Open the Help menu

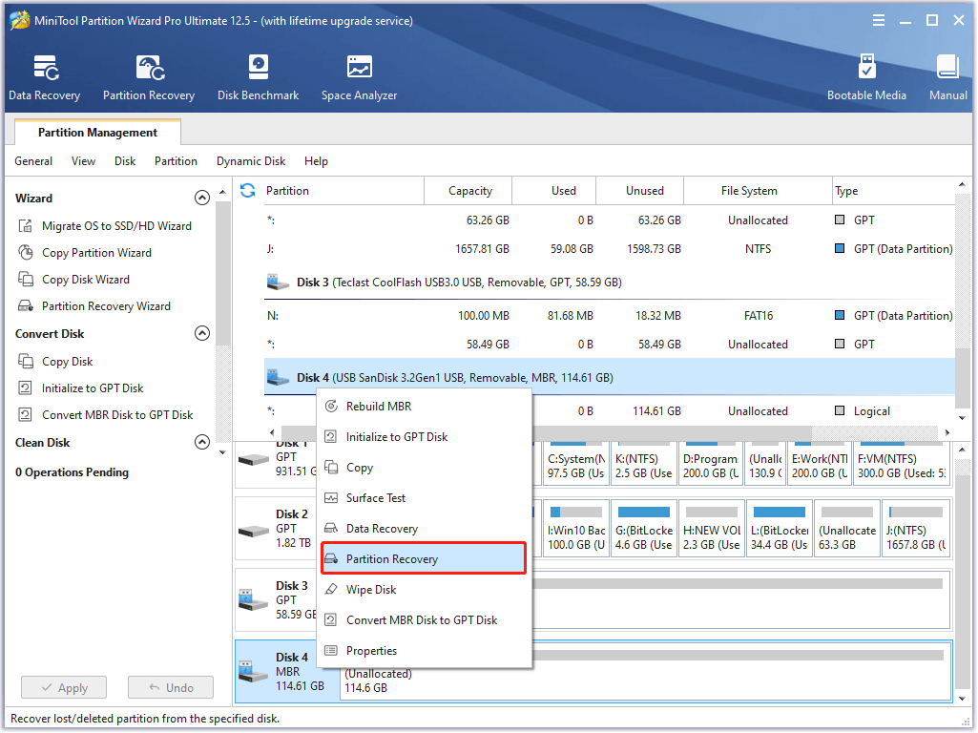tap(316, 161)
